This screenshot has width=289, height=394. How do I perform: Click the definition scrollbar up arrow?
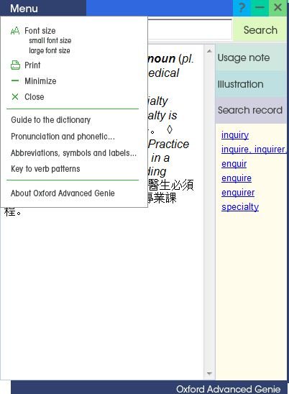[x=209, y=51]
